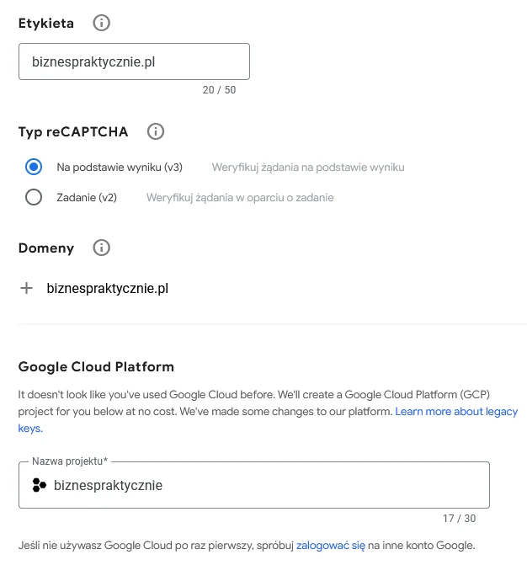This screenshot has height=565, width=527.
Task: Select the Zadanie (v2) radio circle
Action: 34,198
